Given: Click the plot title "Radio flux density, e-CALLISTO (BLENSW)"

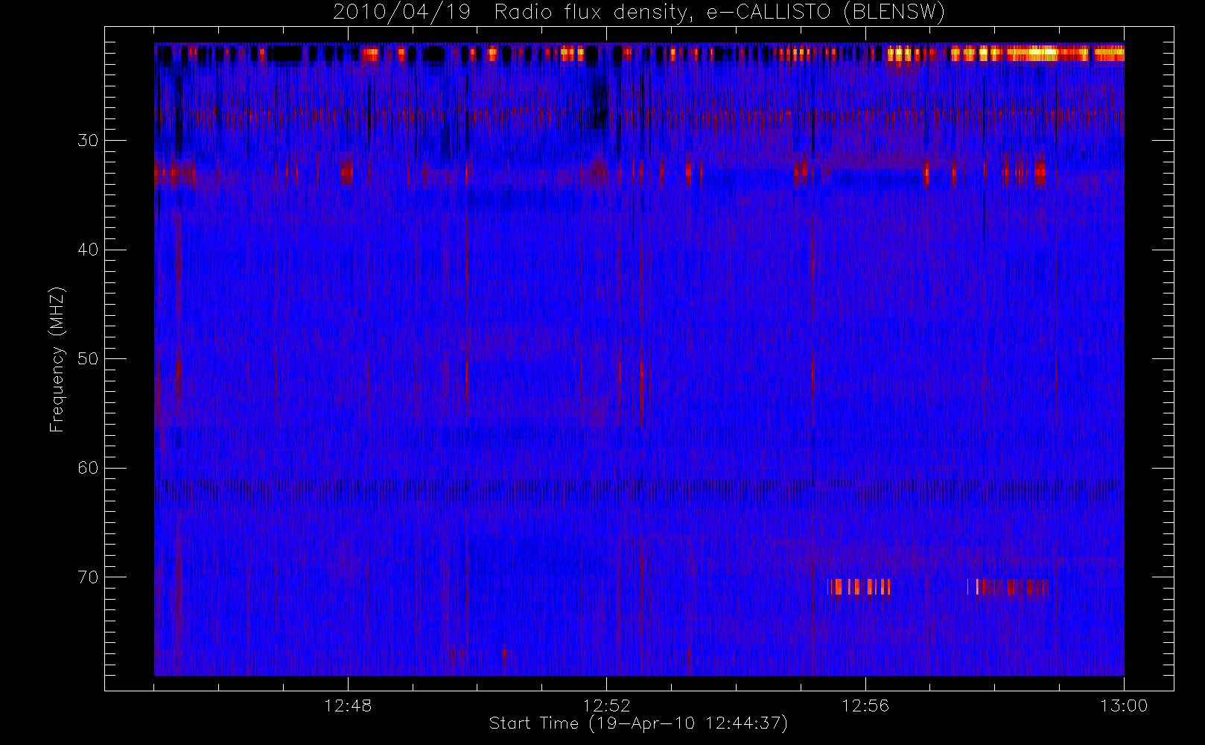Looking at the screenshot, I should pos(719,13).
